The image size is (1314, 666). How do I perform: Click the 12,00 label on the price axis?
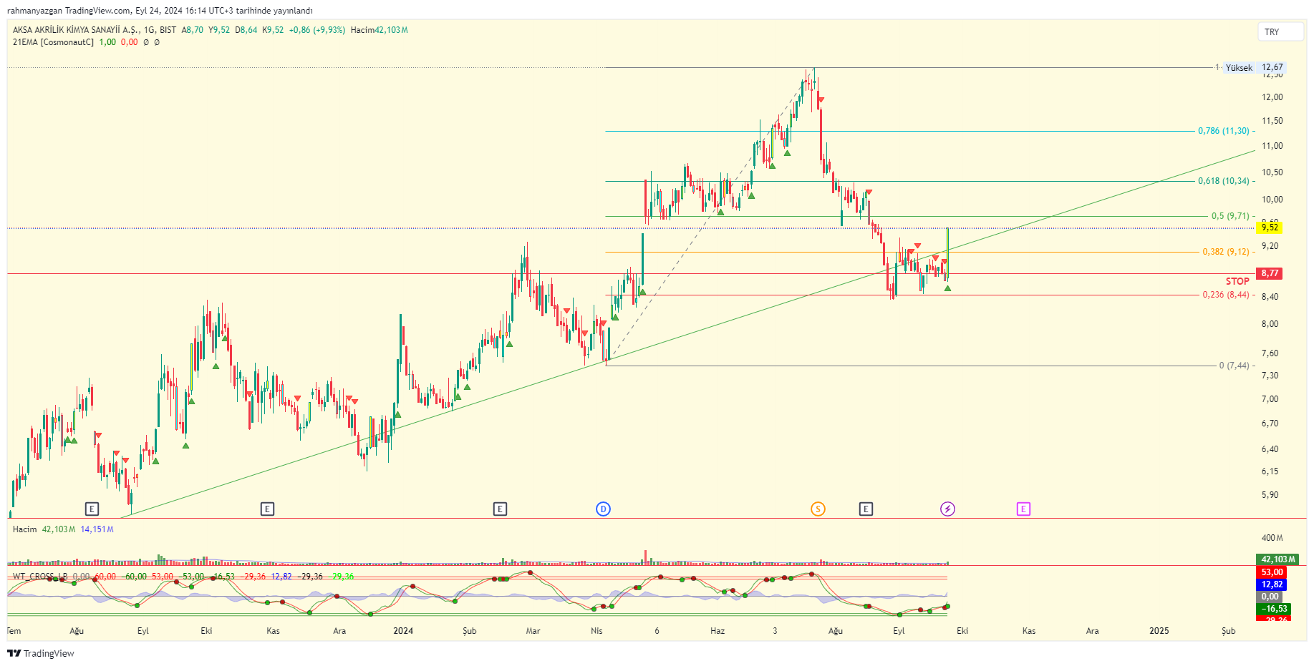(x=1272, y=97)
